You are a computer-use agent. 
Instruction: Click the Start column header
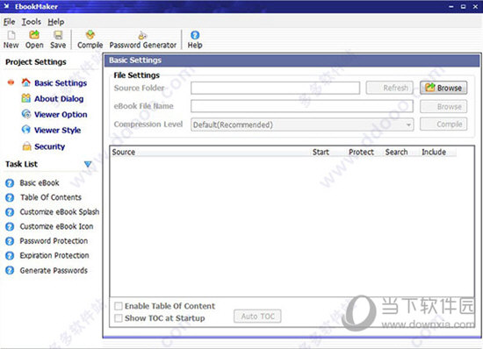point(321,152)
